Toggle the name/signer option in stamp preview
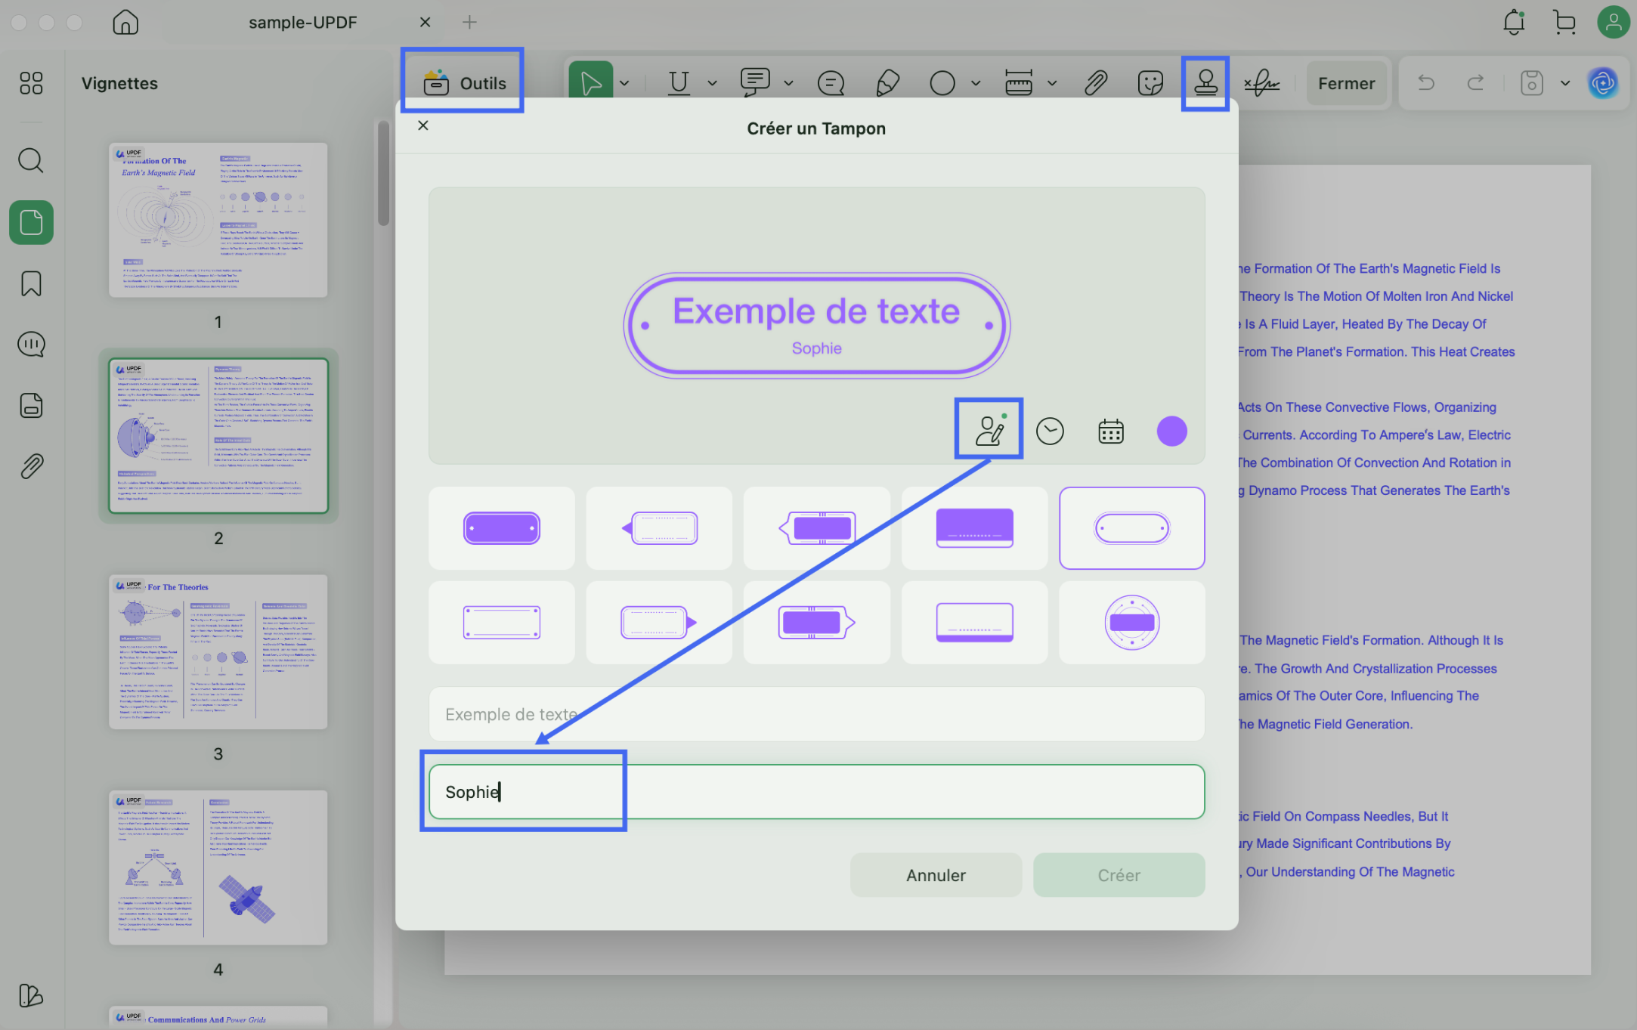The image size is (1637, 1030). point(989,431)
